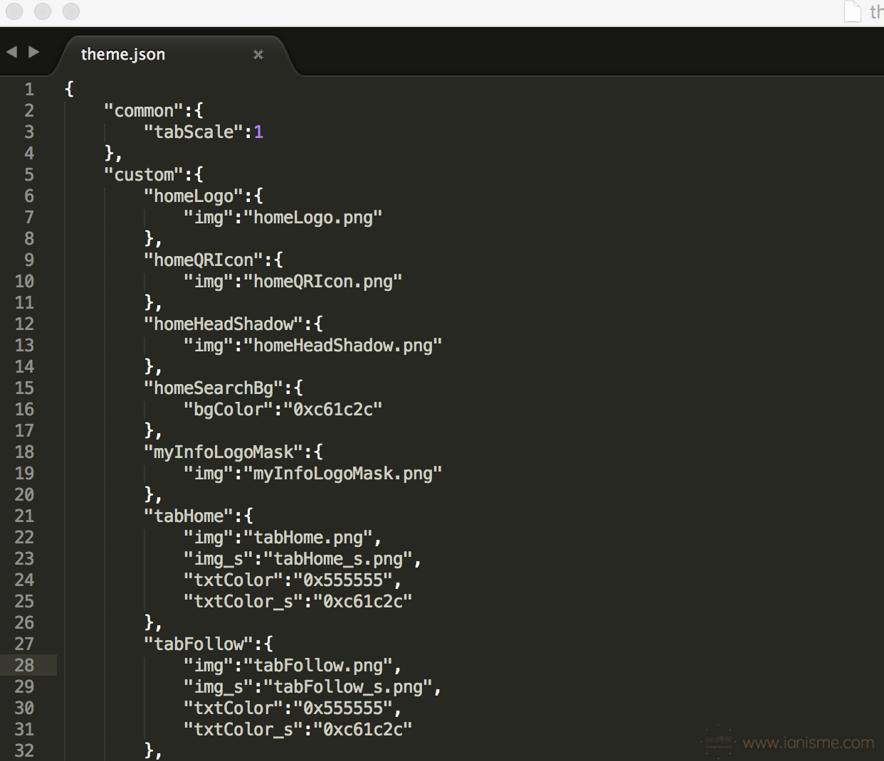Click highlighted line number 28 in gutter
This screenshot has width=884, height=761.
coord(24,665)
